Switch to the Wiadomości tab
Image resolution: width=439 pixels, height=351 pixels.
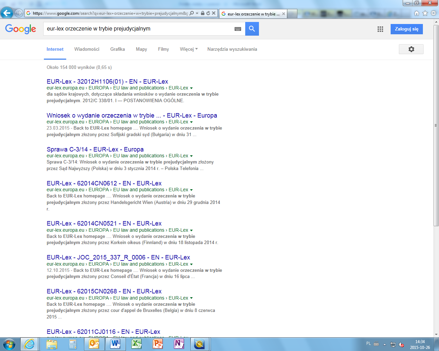87,49
